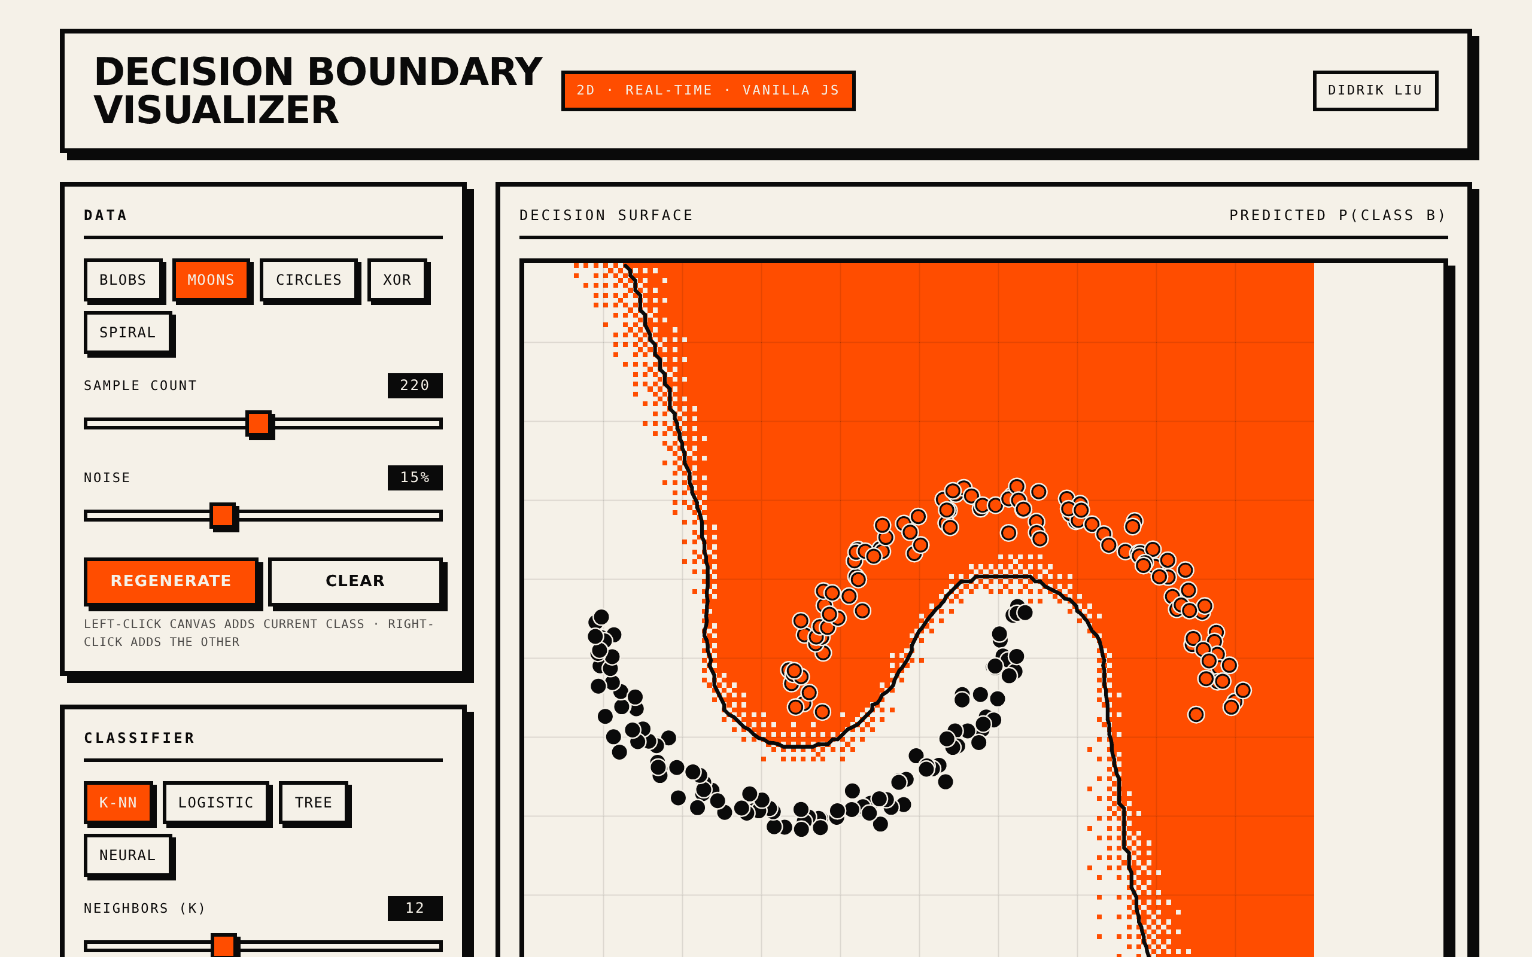The image size is (1532, 957).
Task: Select the NEURAL classifier
Action: coord(127,855)
